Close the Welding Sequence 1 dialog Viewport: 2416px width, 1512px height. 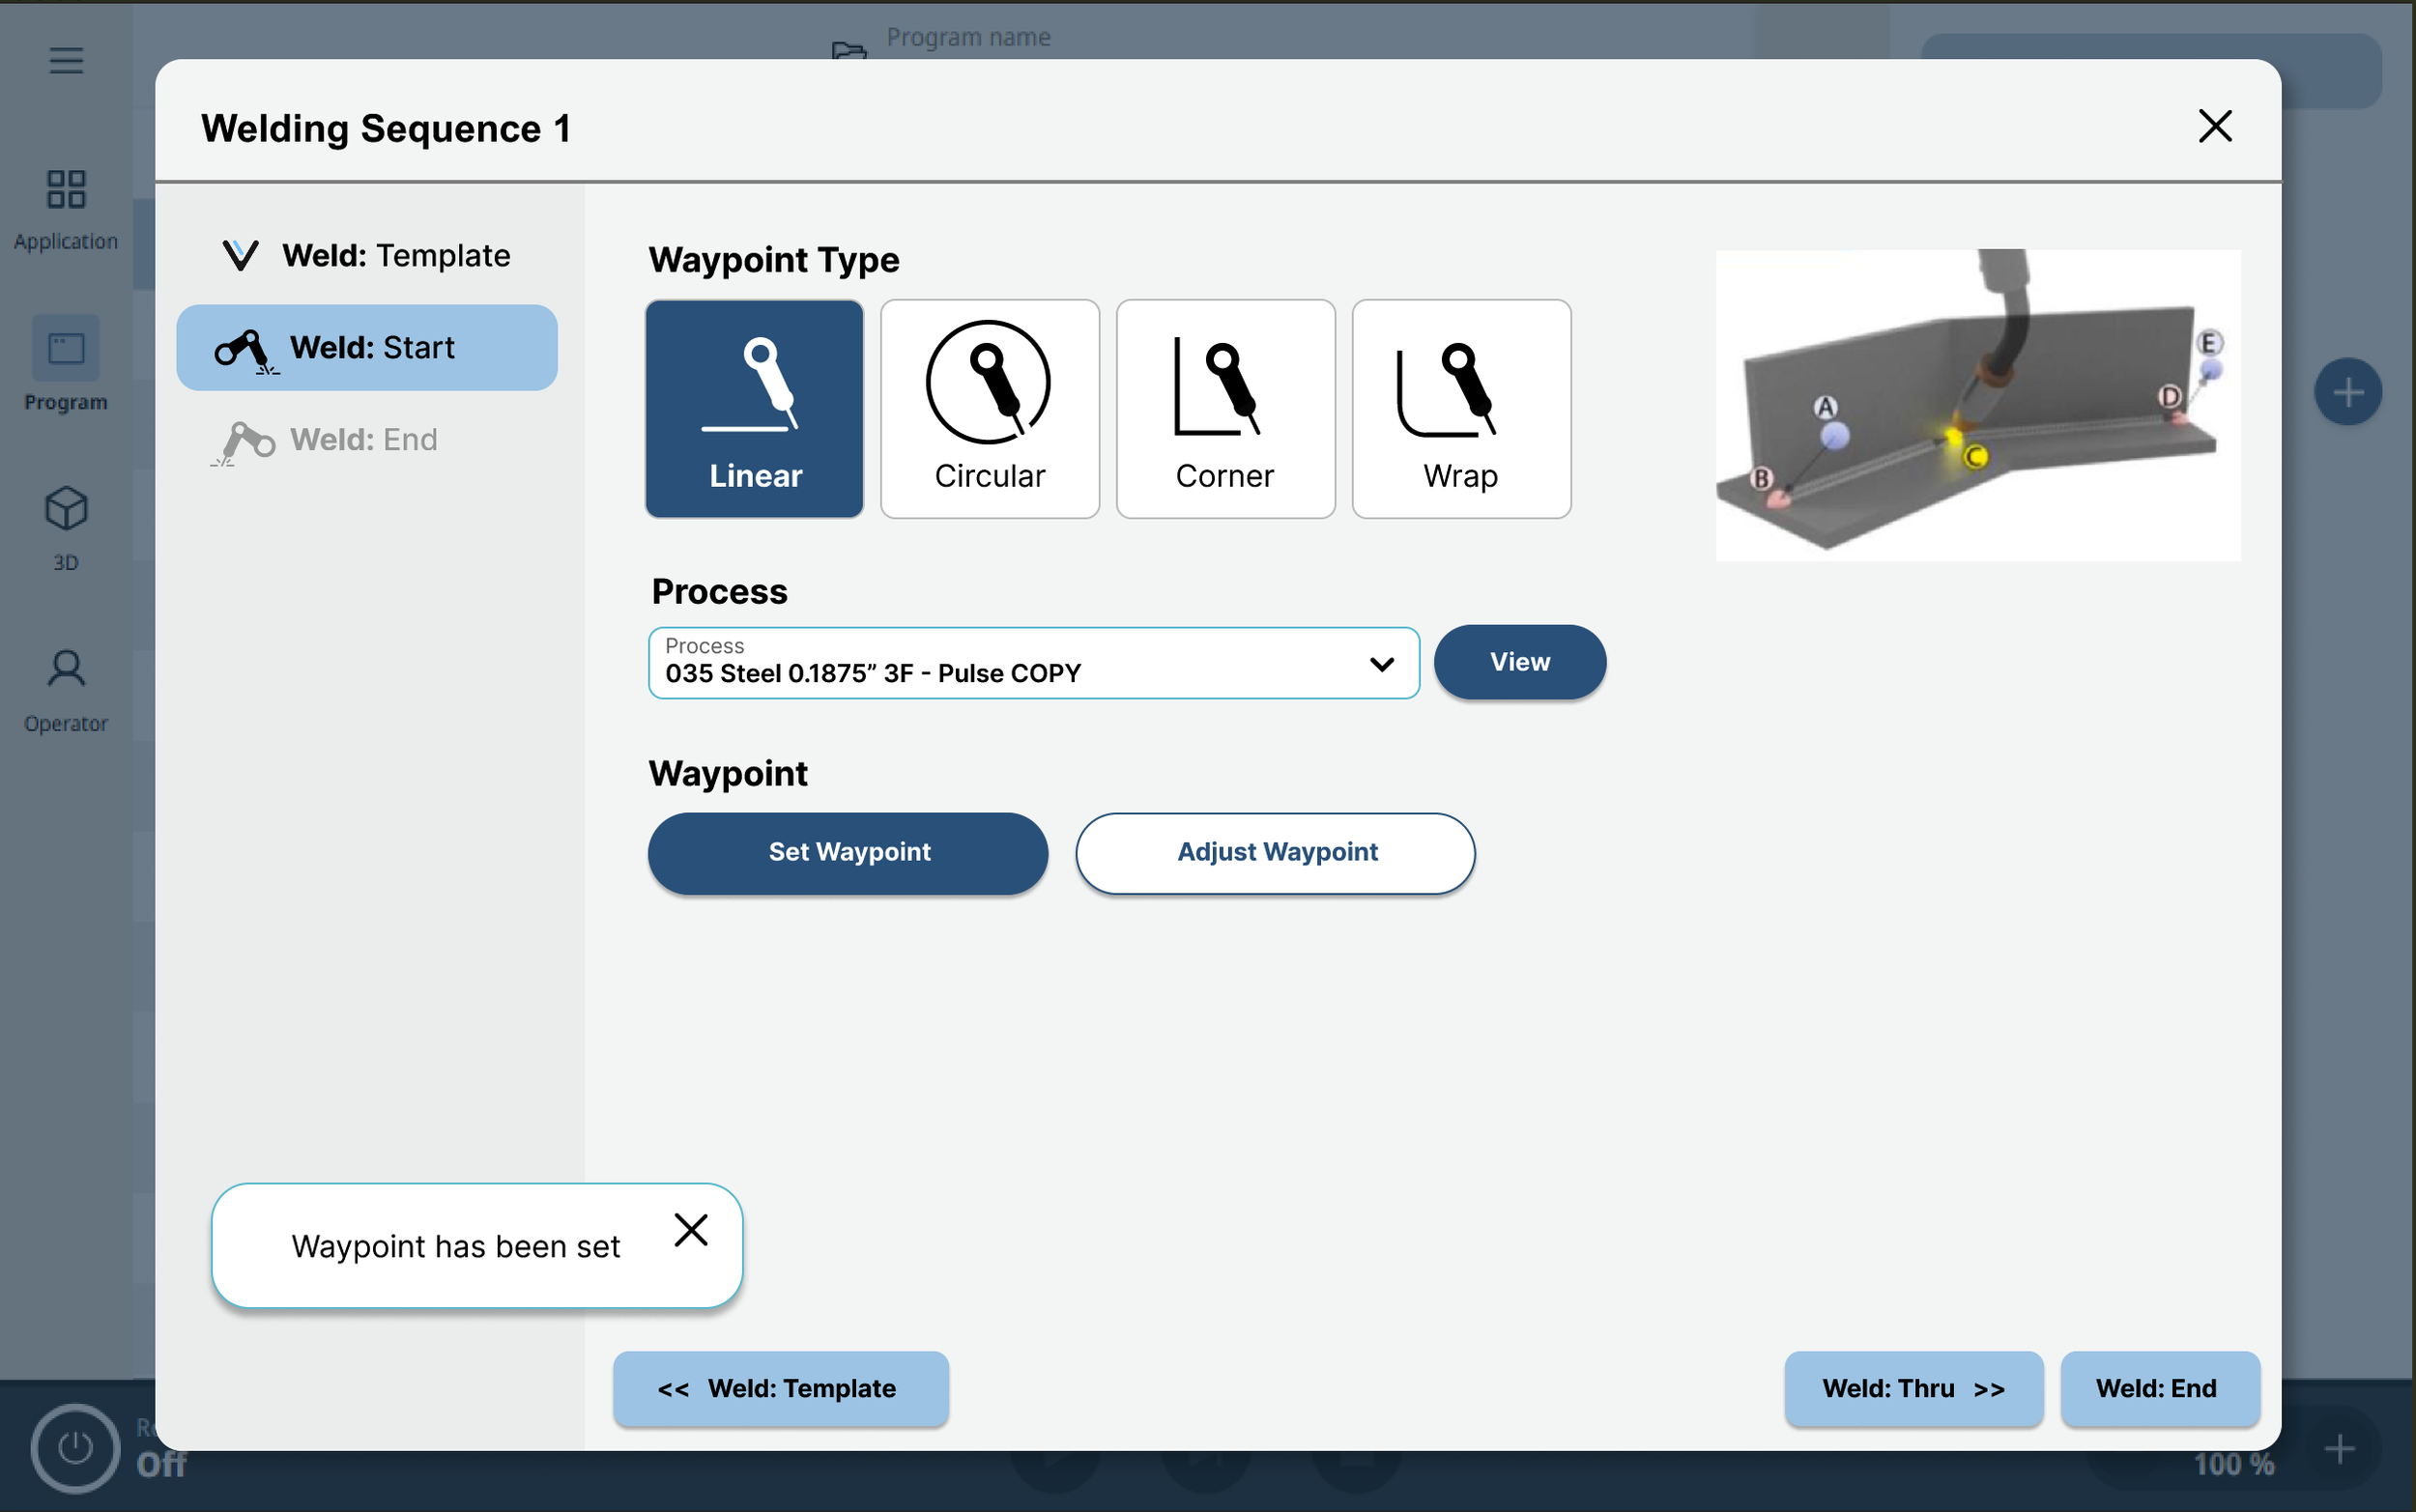tap(2214, 127)
